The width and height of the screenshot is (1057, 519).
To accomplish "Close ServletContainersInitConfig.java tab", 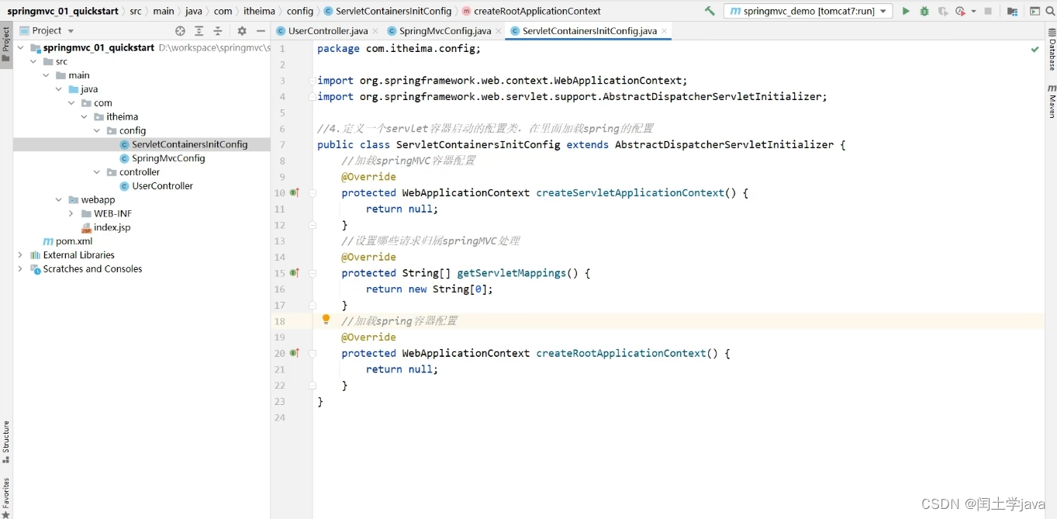I will pos(665,31).
